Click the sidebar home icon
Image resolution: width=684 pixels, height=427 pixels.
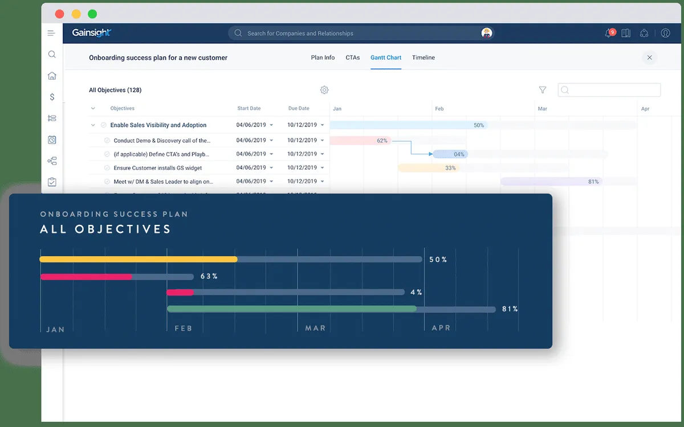click(x=52, y=76)
